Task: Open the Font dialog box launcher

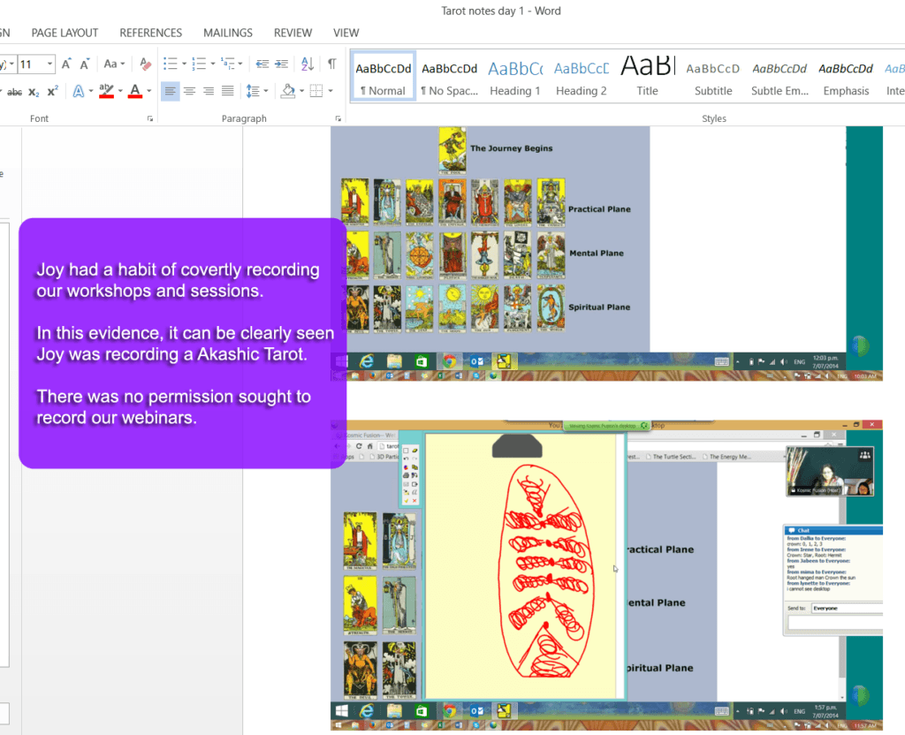Action: 150,118
